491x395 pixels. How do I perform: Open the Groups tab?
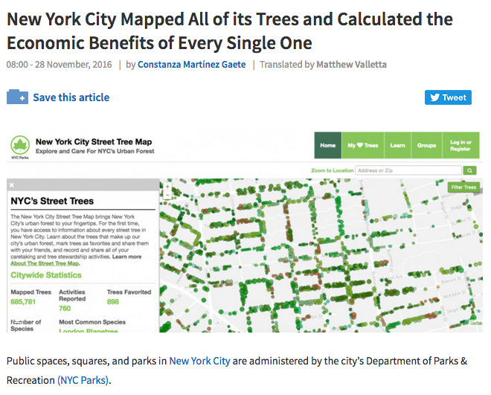pos(426,145)
